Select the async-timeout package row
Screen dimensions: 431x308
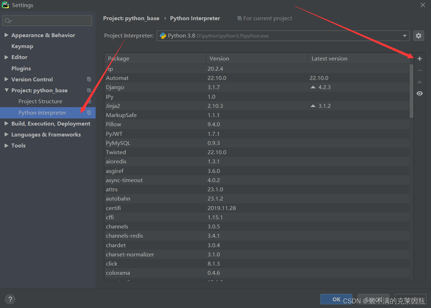coord(257,180)
